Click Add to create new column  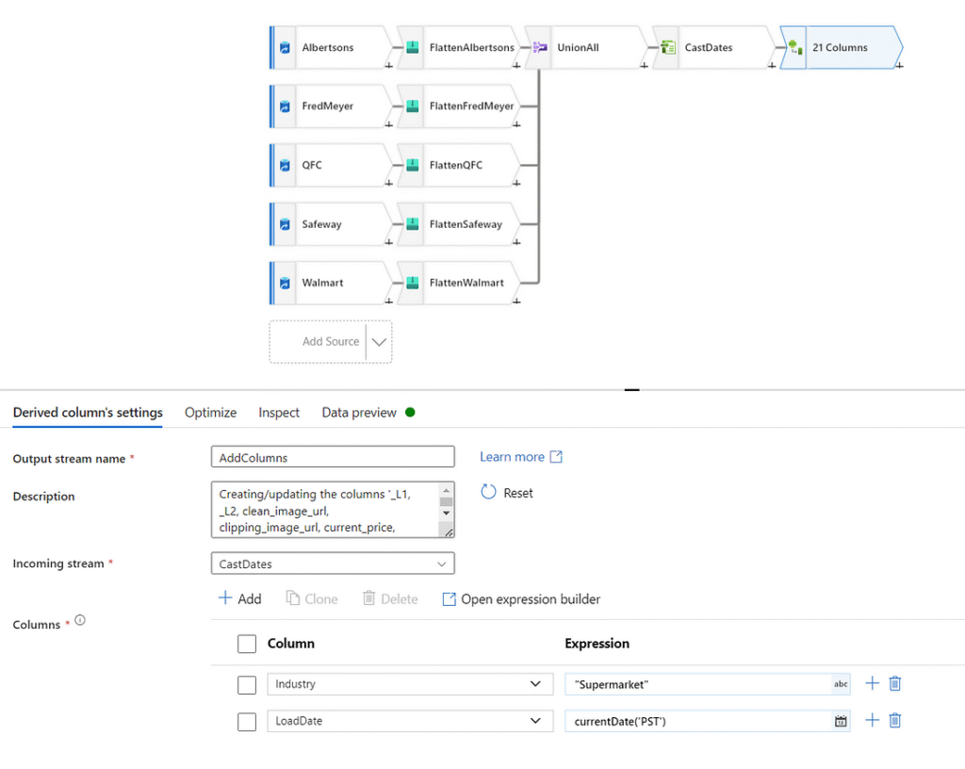(x=240, y=598)
